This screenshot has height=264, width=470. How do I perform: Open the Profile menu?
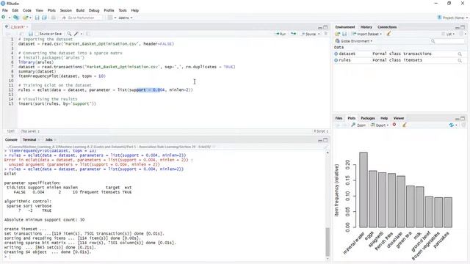109,10
